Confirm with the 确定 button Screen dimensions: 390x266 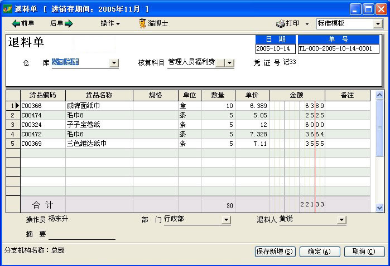pyautogui.click(x=320, y=252)
